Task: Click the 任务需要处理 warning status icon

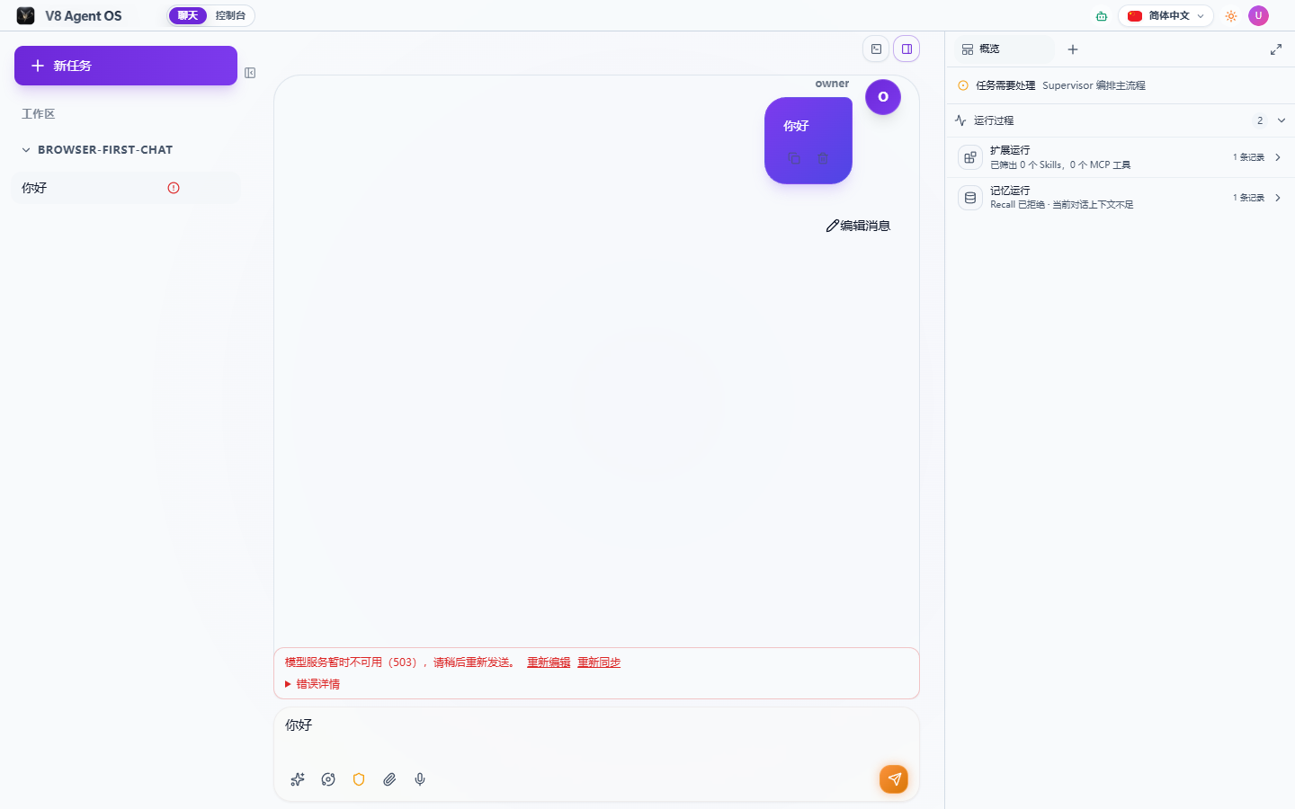Action: [x=963, y=85]
